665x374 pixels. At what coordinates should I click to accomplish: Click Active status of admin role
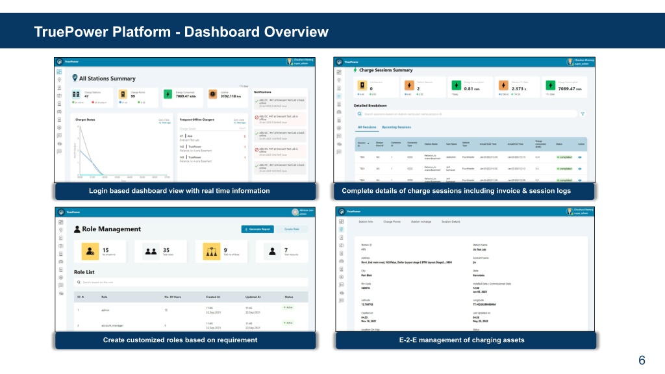(x=288, y=307)
